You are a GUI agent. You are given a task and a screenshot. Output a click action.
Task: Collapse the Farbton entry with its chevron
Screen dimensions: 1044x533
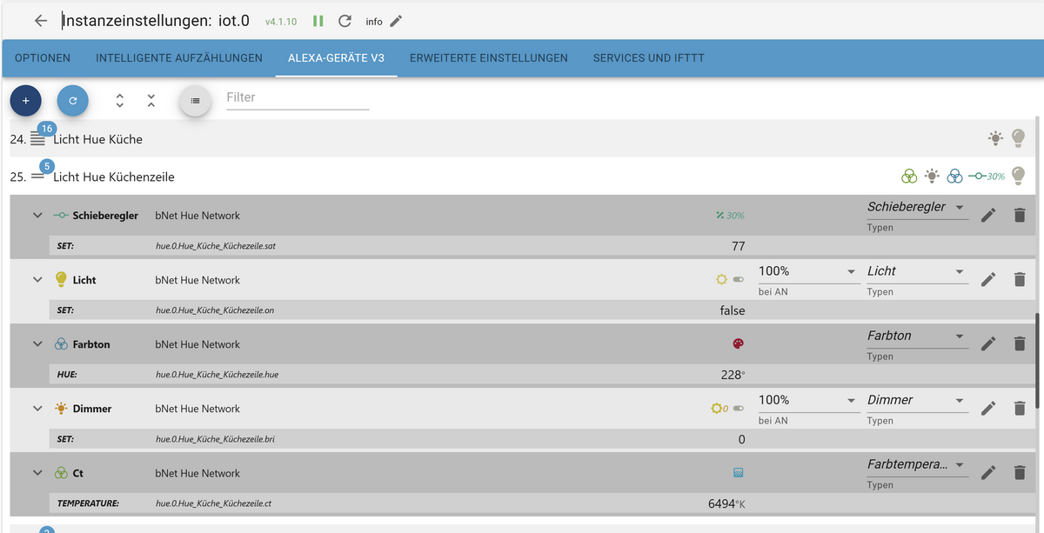(x=37, y=343)
